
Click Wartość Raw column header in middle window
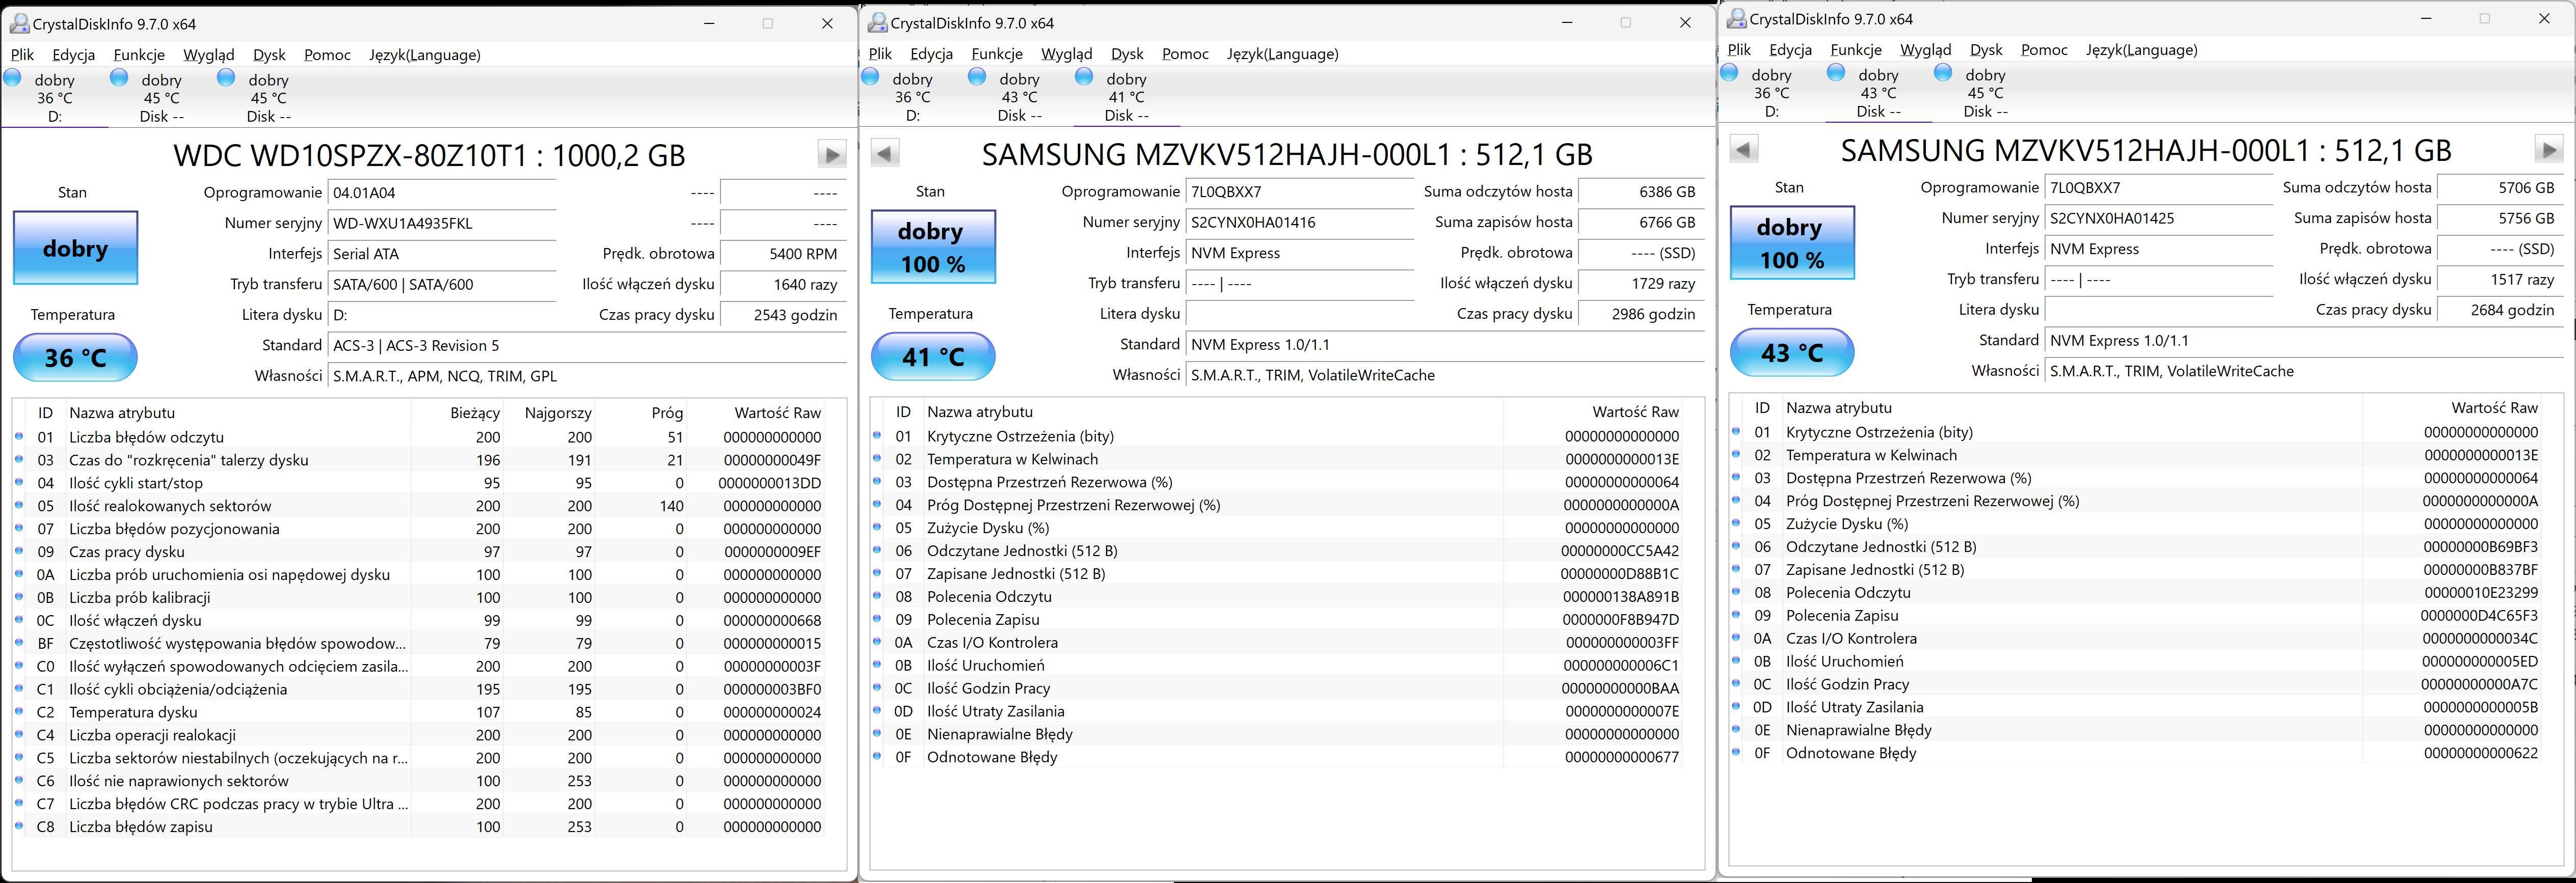[x=1593, y=411]
